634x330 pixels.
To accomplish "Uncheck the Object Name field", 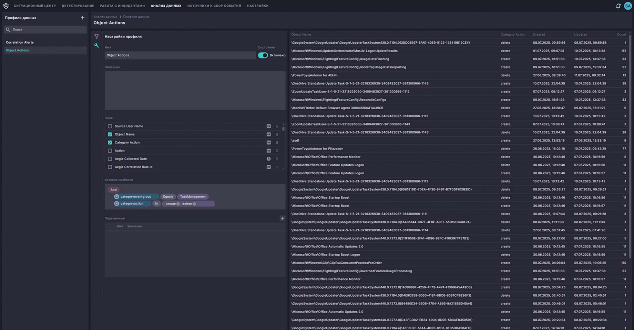I will coord(110,134).
